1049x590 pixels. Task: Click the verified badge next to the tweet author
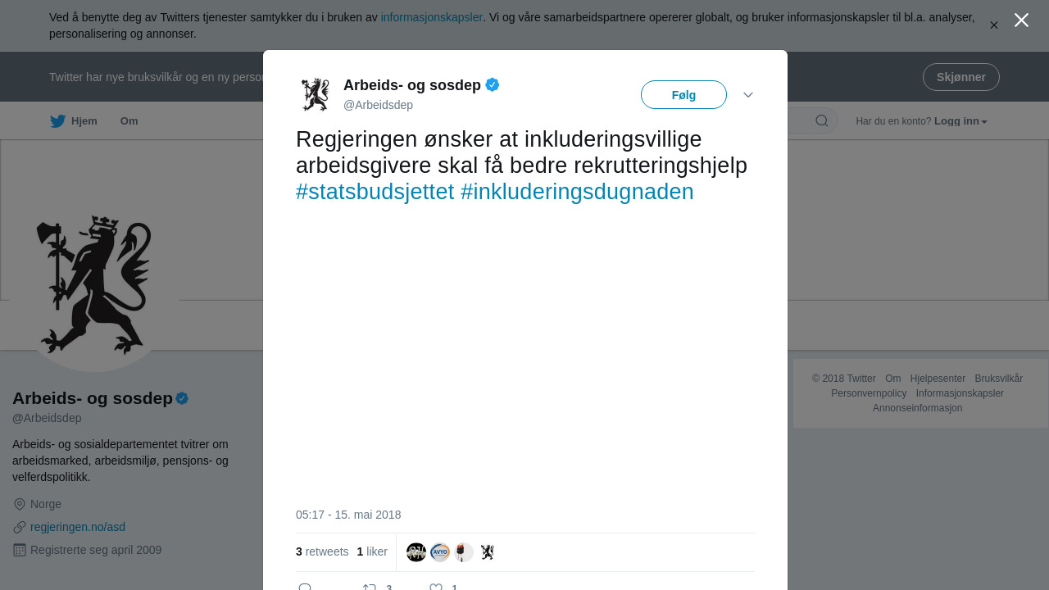pyautogui.click(x=493, y=84)
